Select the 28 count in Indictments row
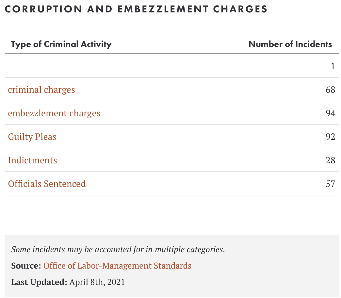The width and height of the screenshot is (341, 298). pyautogui.click(x=330, y=160)
